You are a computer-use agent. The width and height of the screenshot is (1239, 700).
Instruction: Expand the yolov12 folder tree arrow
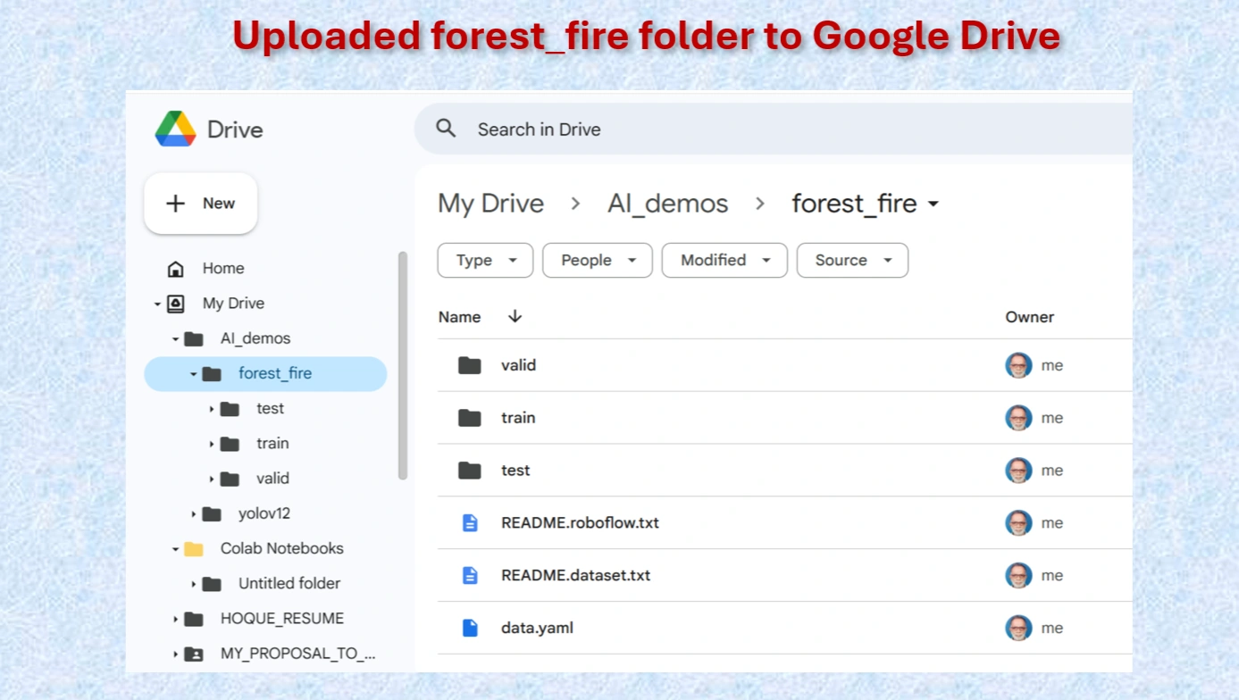(x=194, y=514)
